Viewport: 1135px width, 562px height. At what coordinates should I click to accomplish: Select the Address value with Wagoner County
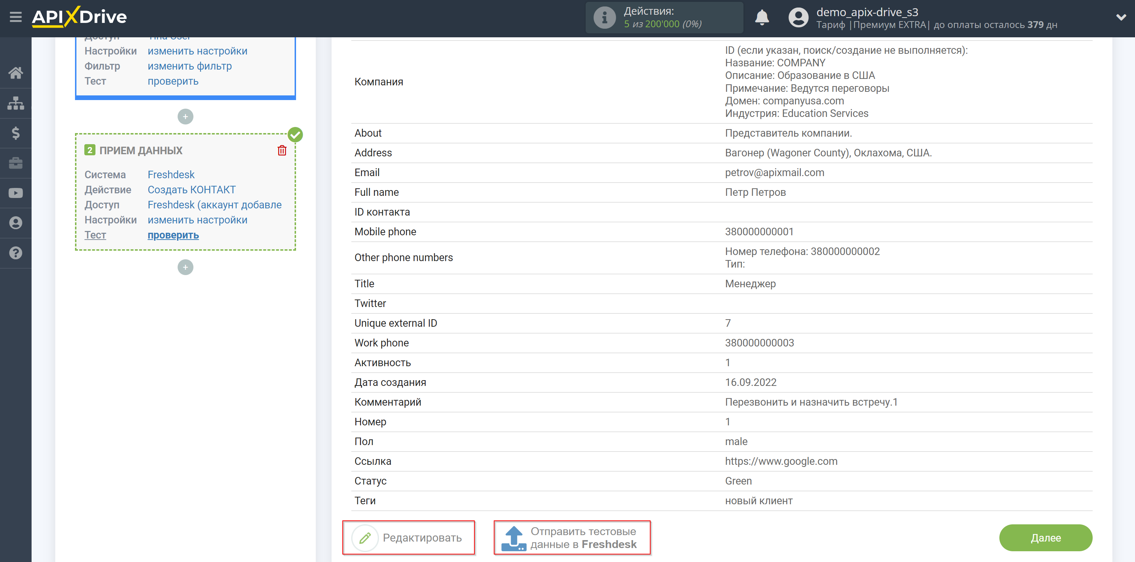click(828, 153)
